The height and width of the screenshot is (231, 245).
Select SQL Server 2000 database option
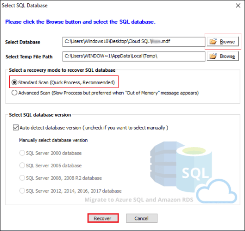(22, 153)
